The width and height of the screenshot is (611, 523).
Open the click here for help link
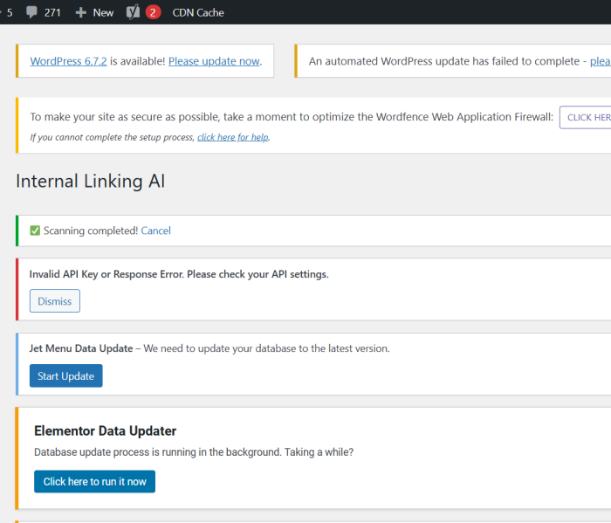point(233,137)
